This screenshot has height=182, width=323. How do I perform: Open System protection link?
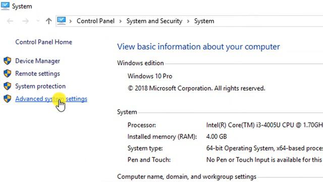tap(40, 86)
